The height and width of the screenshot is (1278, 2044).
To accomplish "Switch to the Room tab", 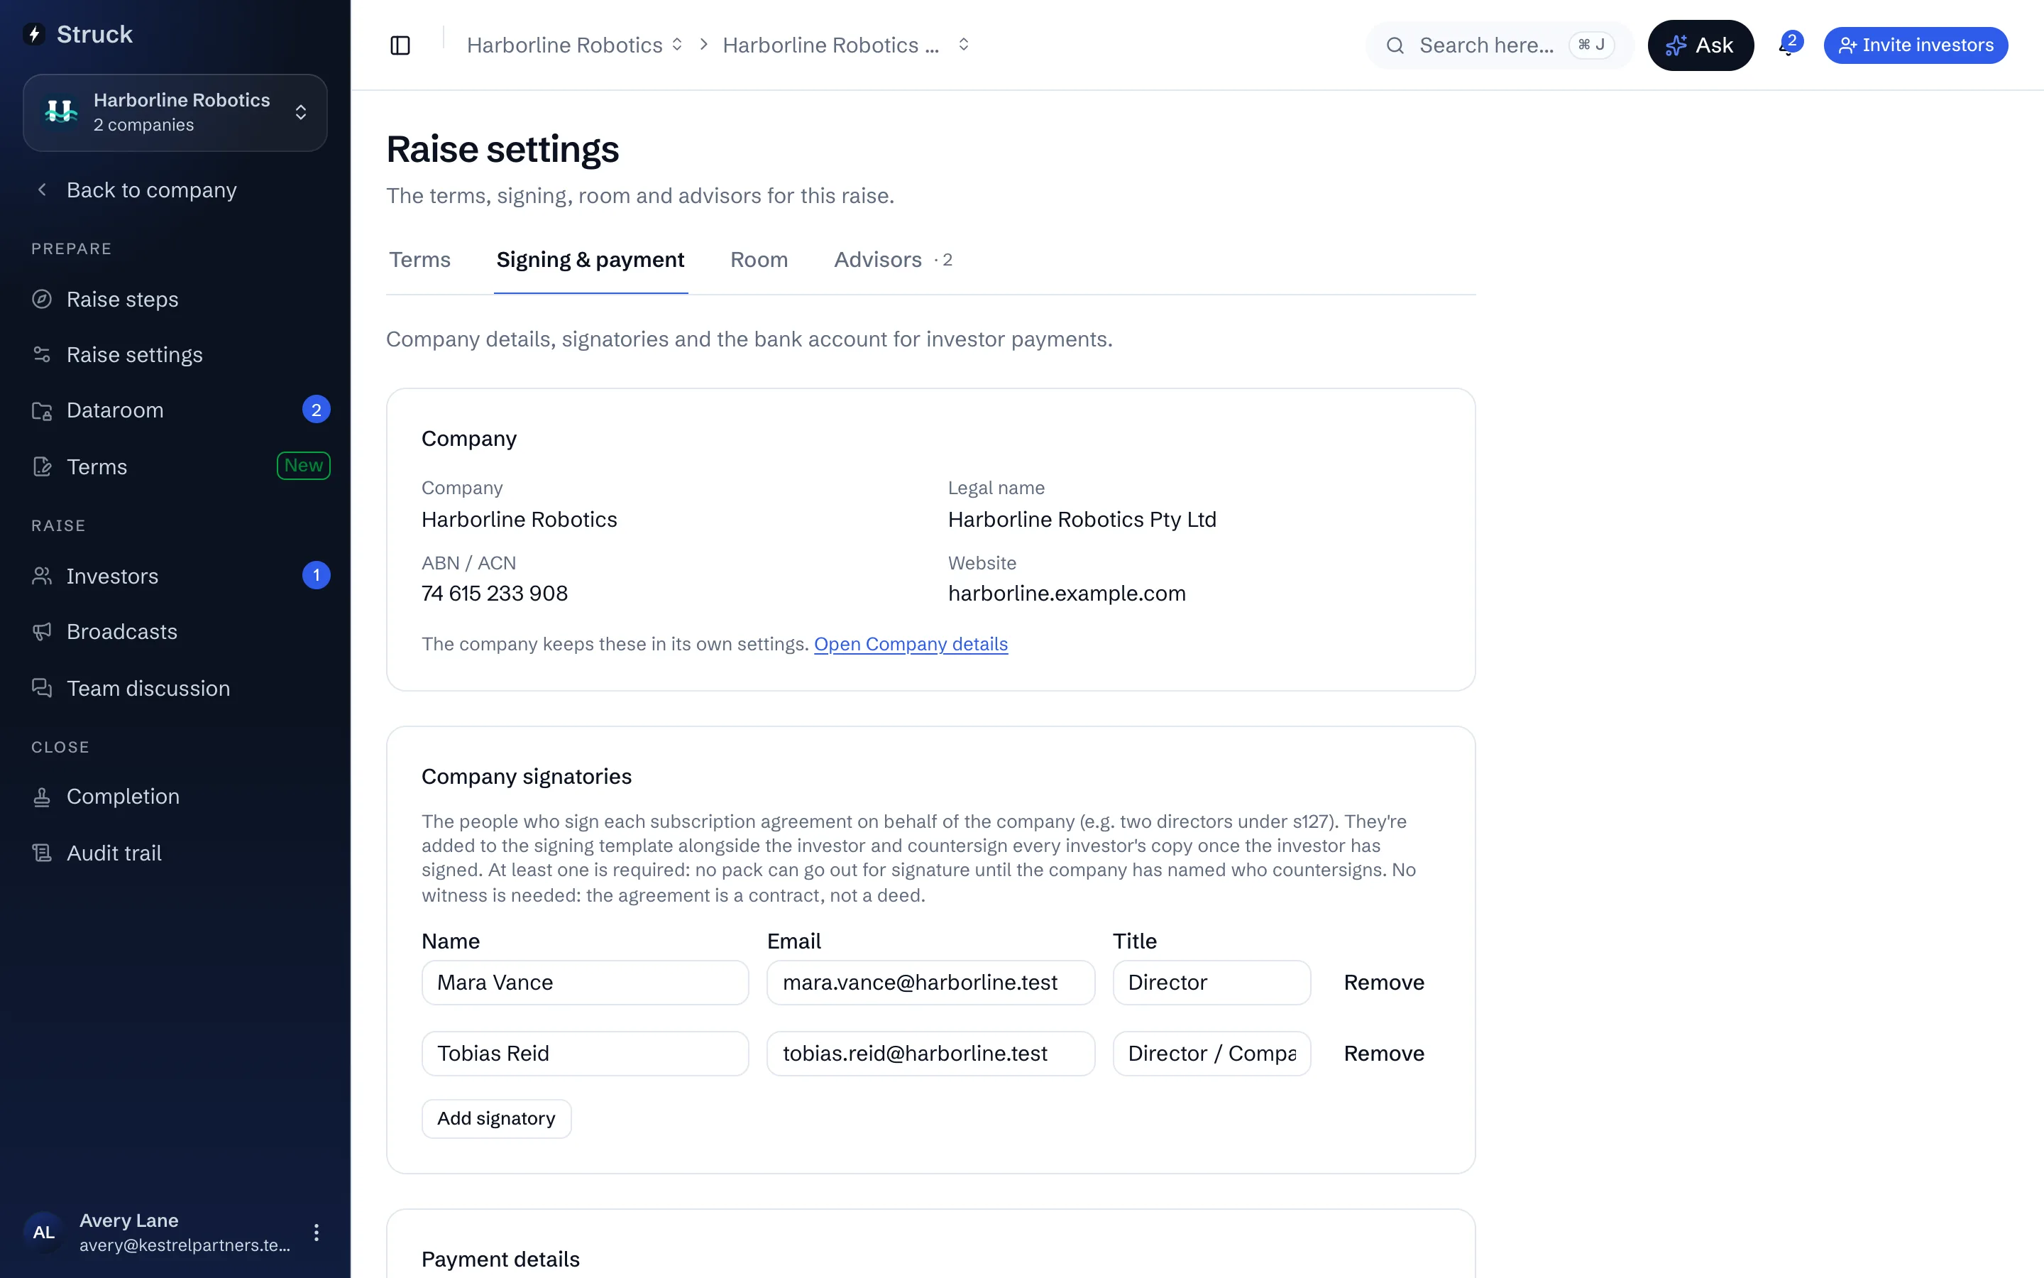I will (759, 259).
